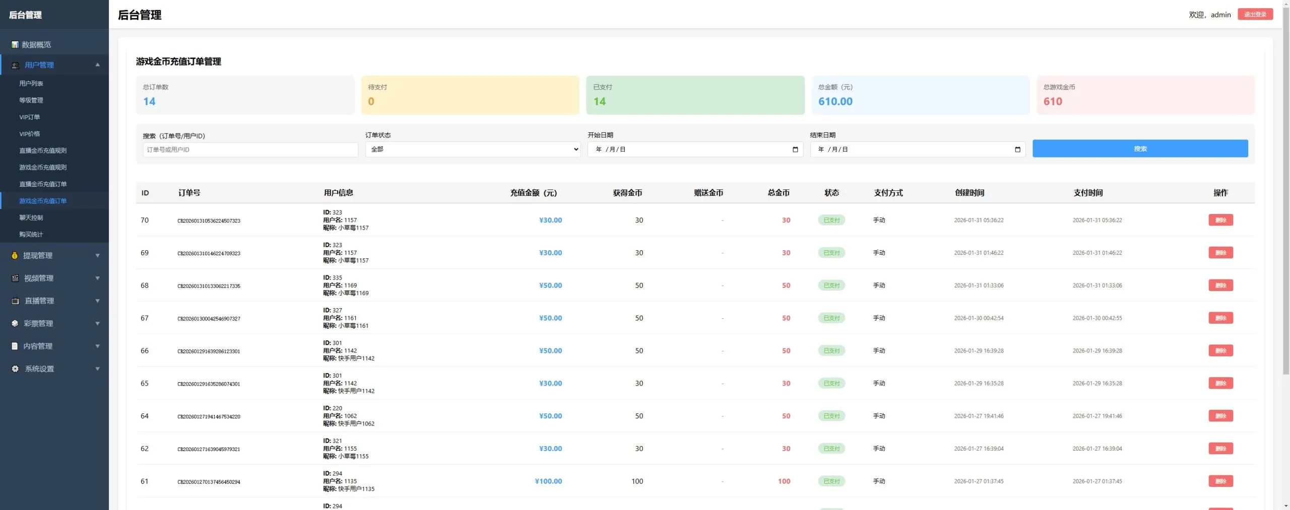This screenshot has height=510, width=1290.
Task: Click the 提现管理 money bag icon
Action: click(15, 255)
